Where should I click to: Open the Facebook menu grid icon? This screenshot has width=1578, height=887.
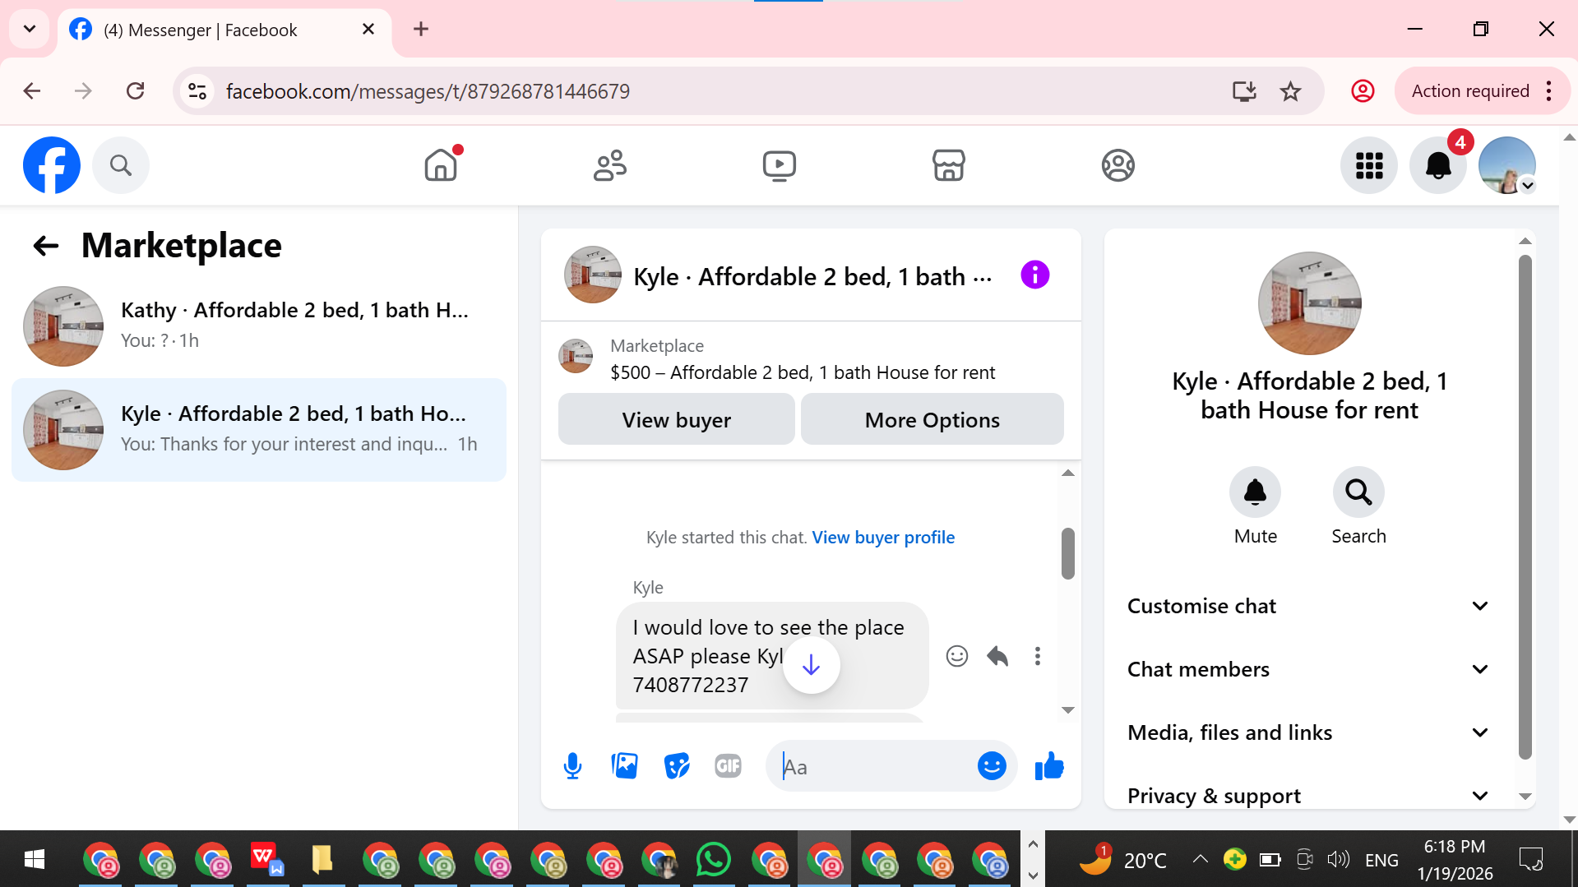click(x=1369, y=165)
